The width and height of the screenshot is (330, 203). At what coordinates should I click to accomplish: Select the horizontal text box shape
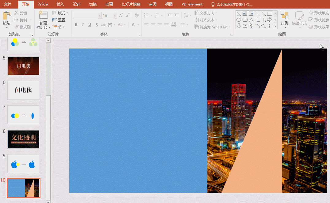[x=245, y=14]
